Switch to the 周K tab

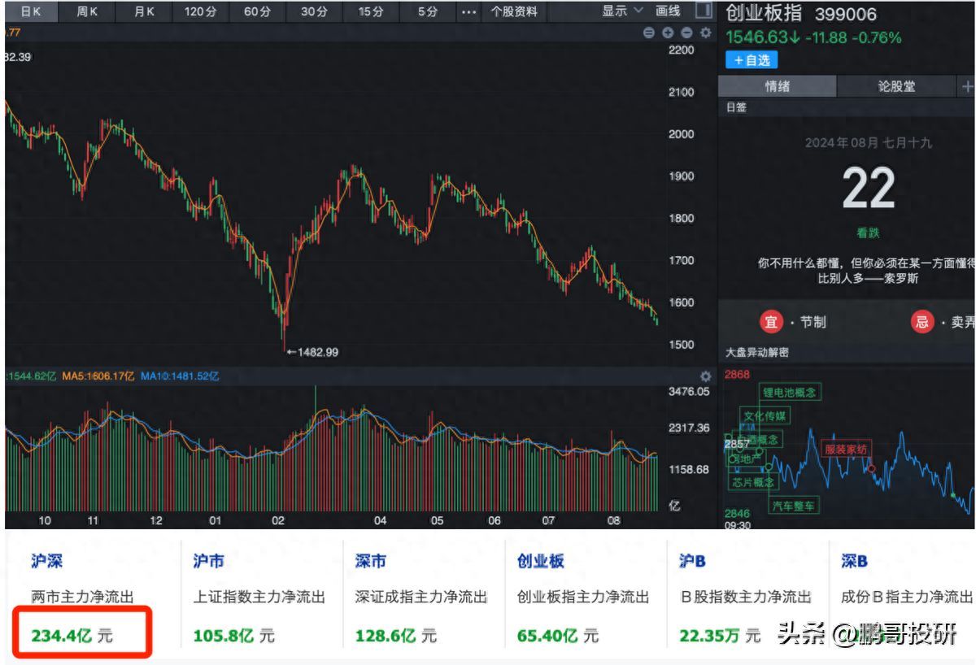tap(87, 11)
